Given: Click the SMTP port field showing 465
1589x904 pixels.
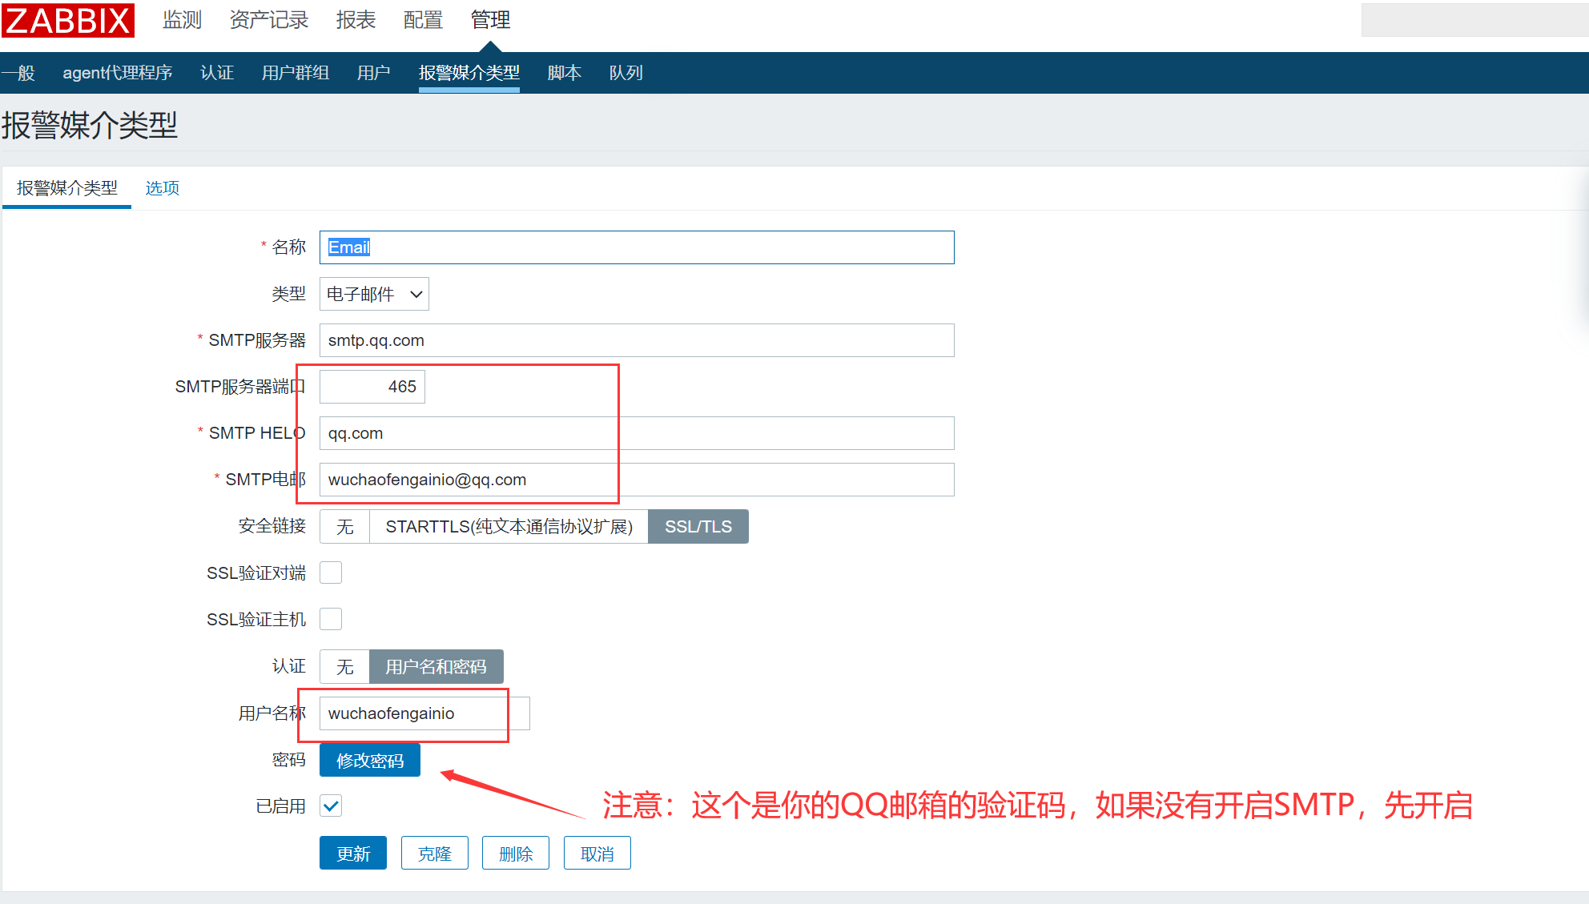Looking at the screenshot, I should point(372,387).
